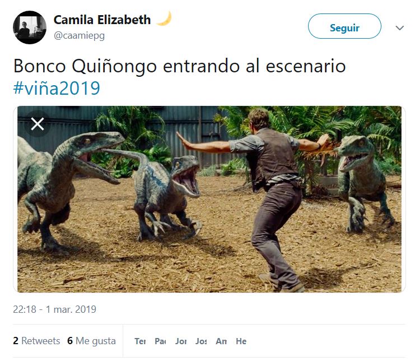Open the 'Jos' liker profile
This screenshot has width=415, height=361.
click(x=201, y=341)
